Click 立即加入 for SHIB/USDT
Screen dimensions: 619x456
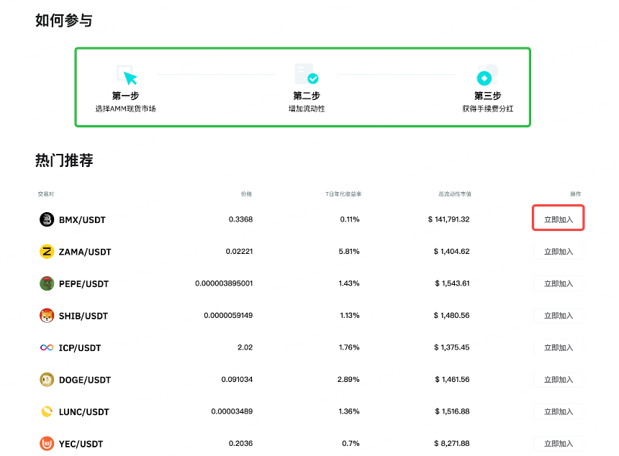558,316
